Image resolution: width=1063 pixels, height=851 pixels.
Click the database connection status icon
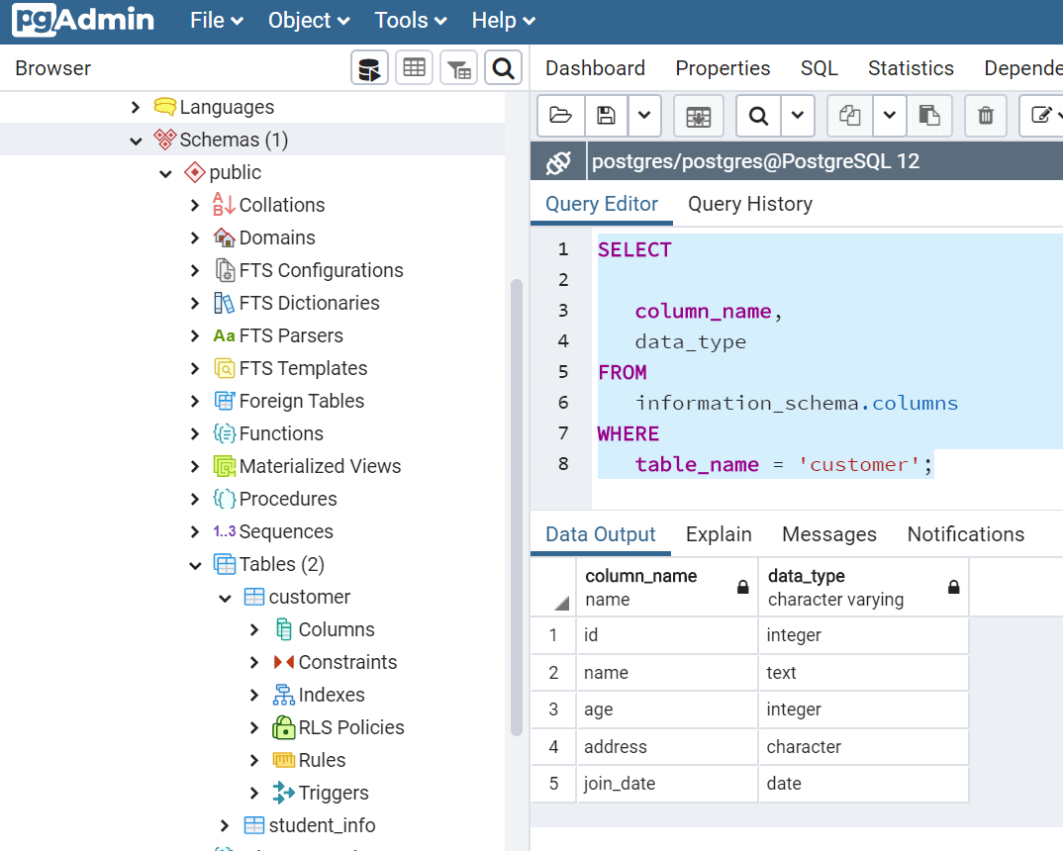click(558, 161)
